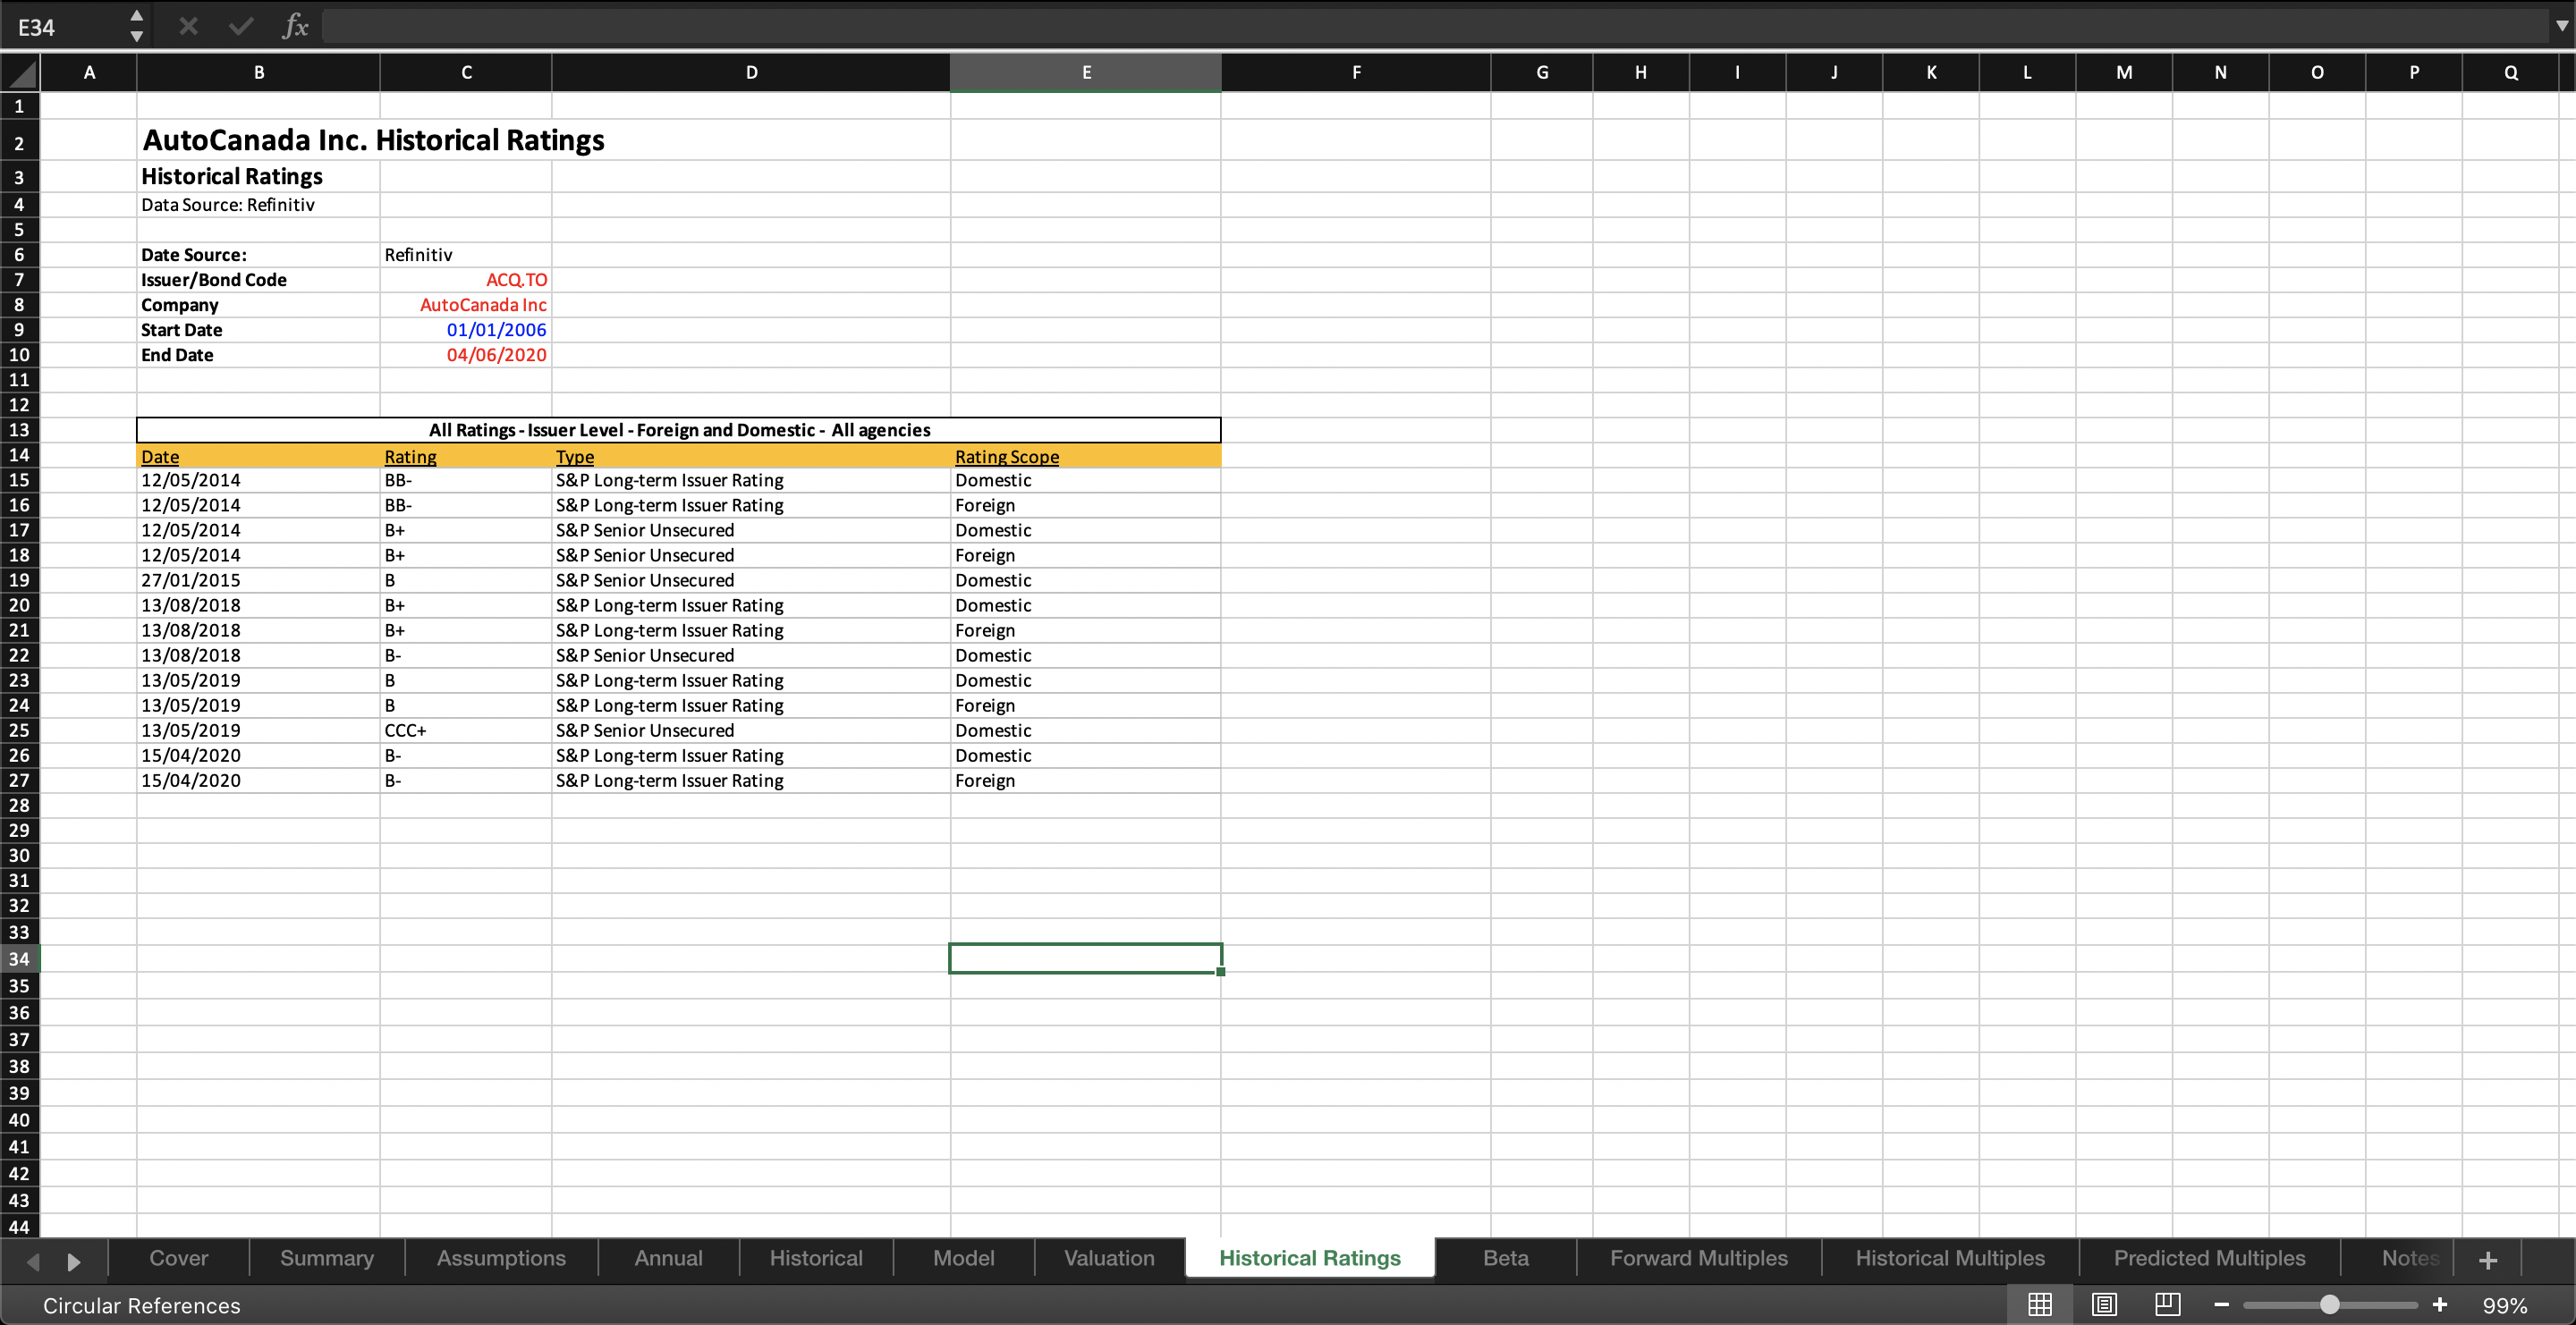Viewport: 2576px width, 1325px height.
Task: Select column E header
Action: tap(1086, 73)
